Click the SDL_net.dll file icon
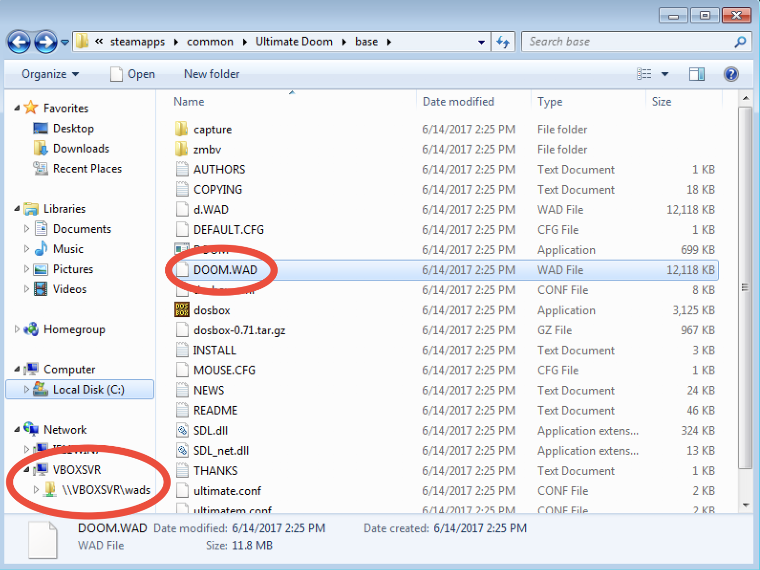 coord(182,451)
